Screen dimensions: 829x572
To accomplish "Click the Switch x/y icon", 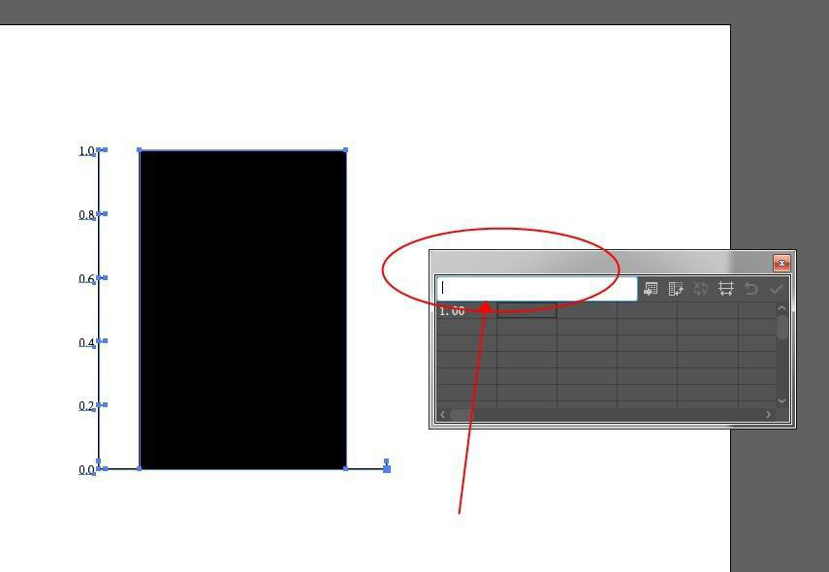I will pos(701,289).
